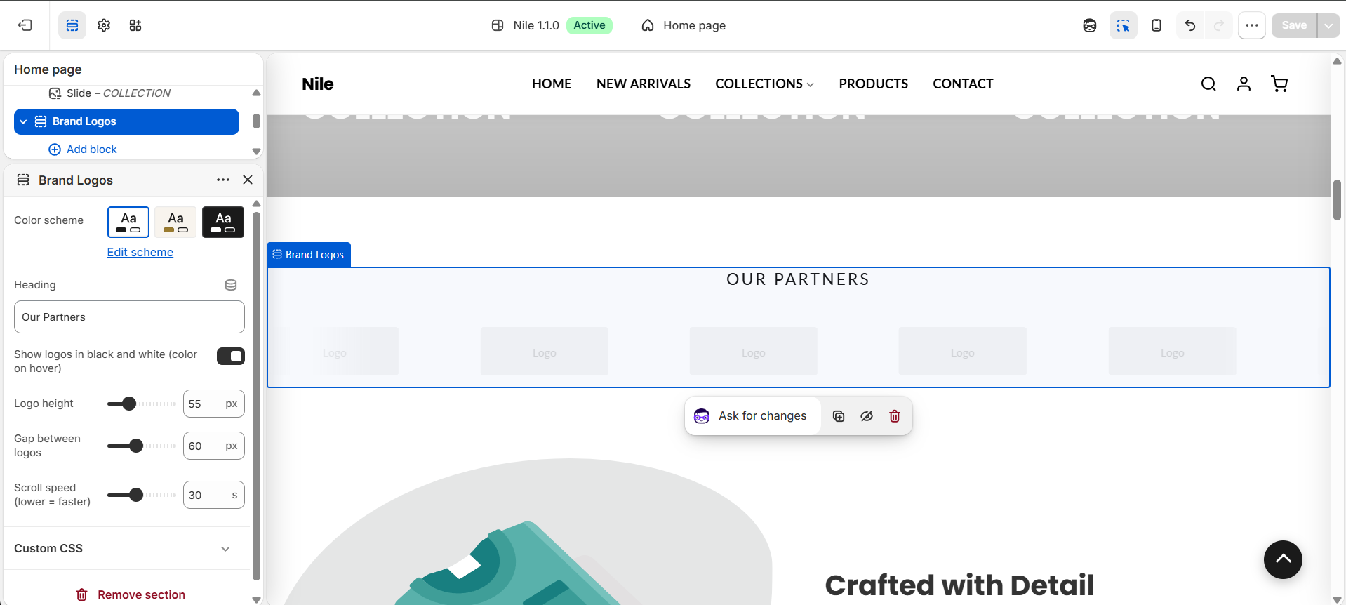This screenshot has width=1346, height=605.
Task: Click the preview vertical scrollbar thumb
Action: [1337, 200]
